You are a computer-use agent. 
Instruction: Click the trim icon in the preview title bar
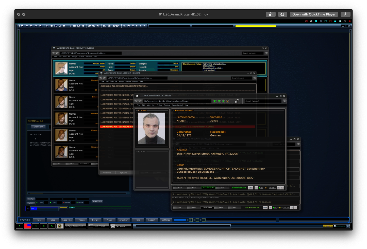pos(282,14)
